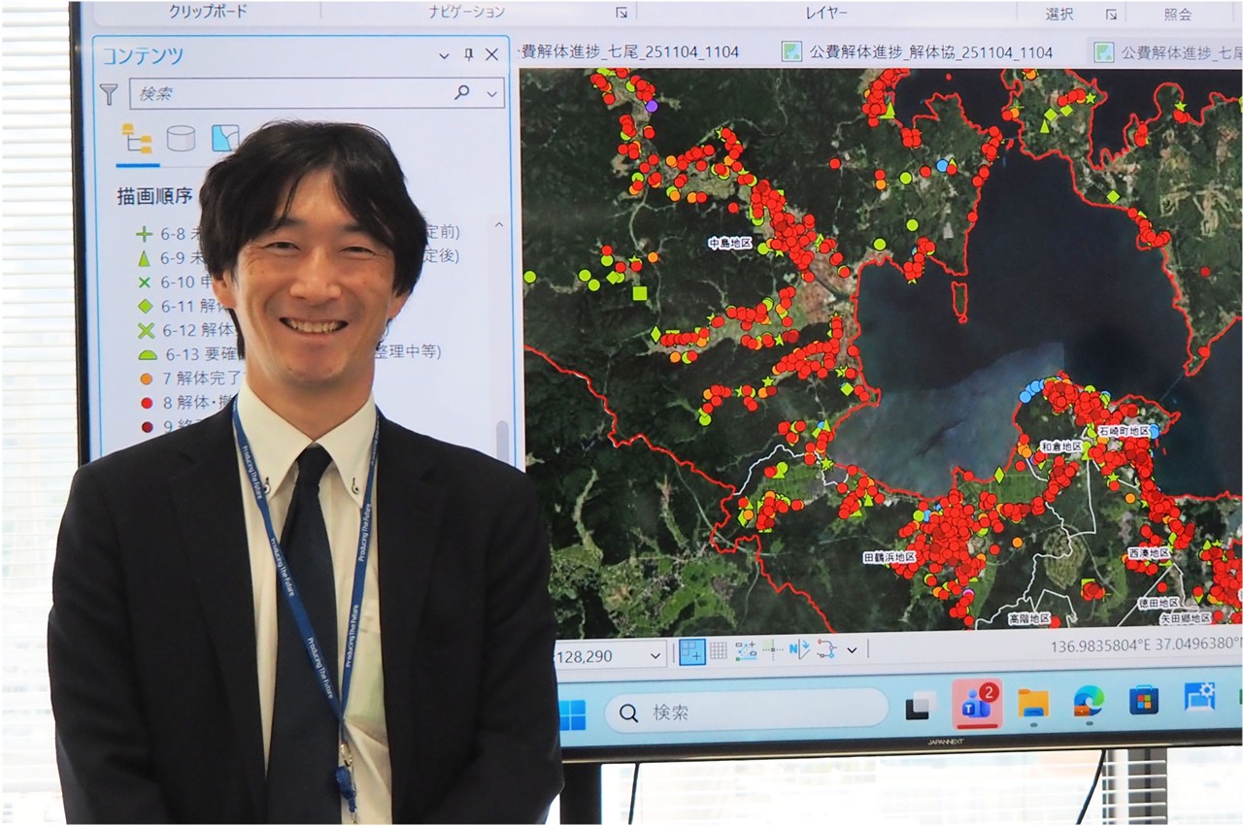Viewport: 1243px width, 826px height.
Task: Click the filter funnel icon in Contents pane
Action: (109, 93)
